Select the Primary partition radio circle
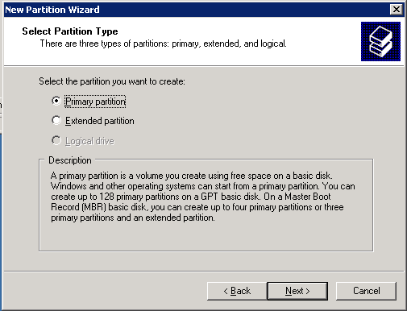 pos(56,101)
